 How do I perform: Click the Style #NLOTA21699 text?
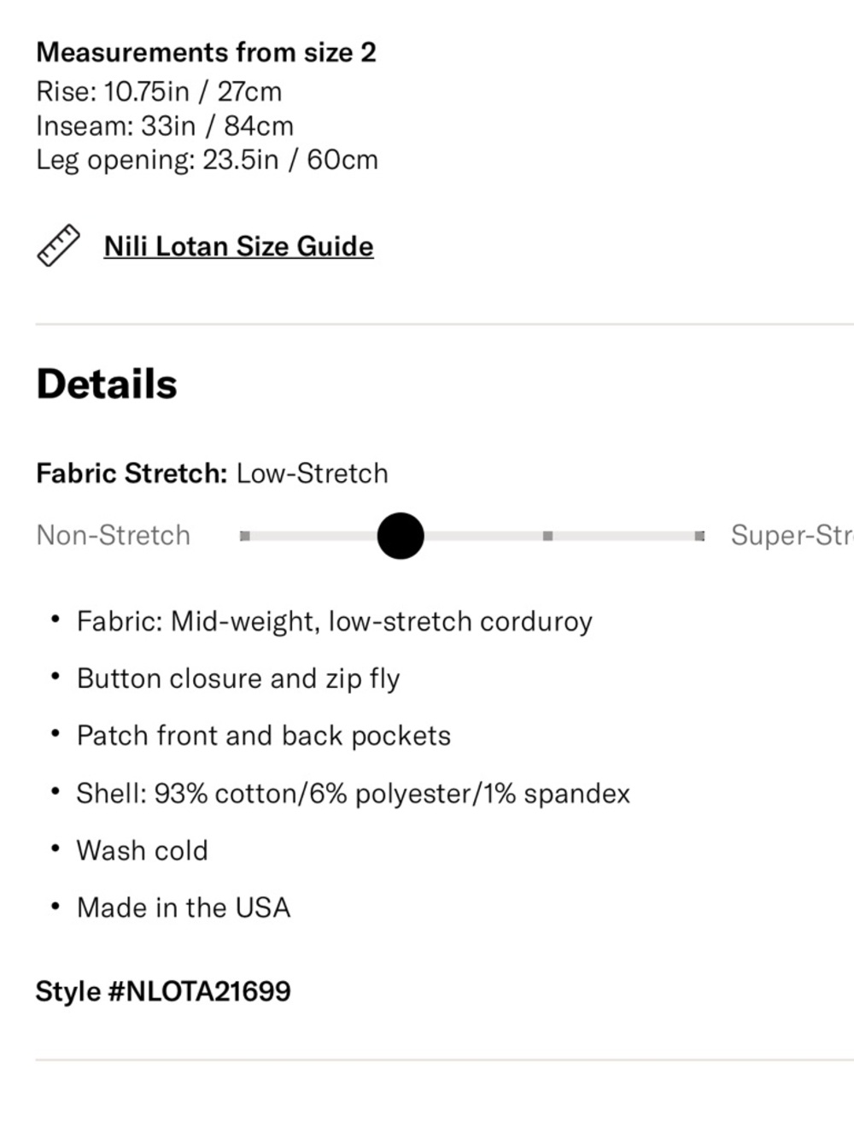point(163,991)
